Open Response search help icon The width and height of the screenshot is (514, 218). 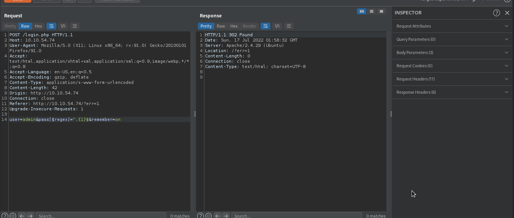pyautogui.click(x=201, y=216)
